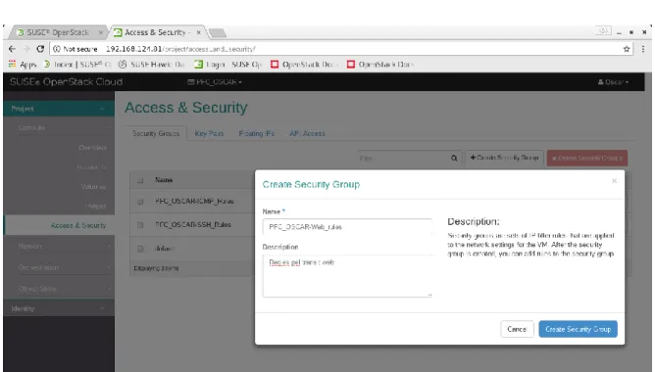655x372 pixels.
Task: Switch to the Floating IPs tab
Action: coord(257,133)
